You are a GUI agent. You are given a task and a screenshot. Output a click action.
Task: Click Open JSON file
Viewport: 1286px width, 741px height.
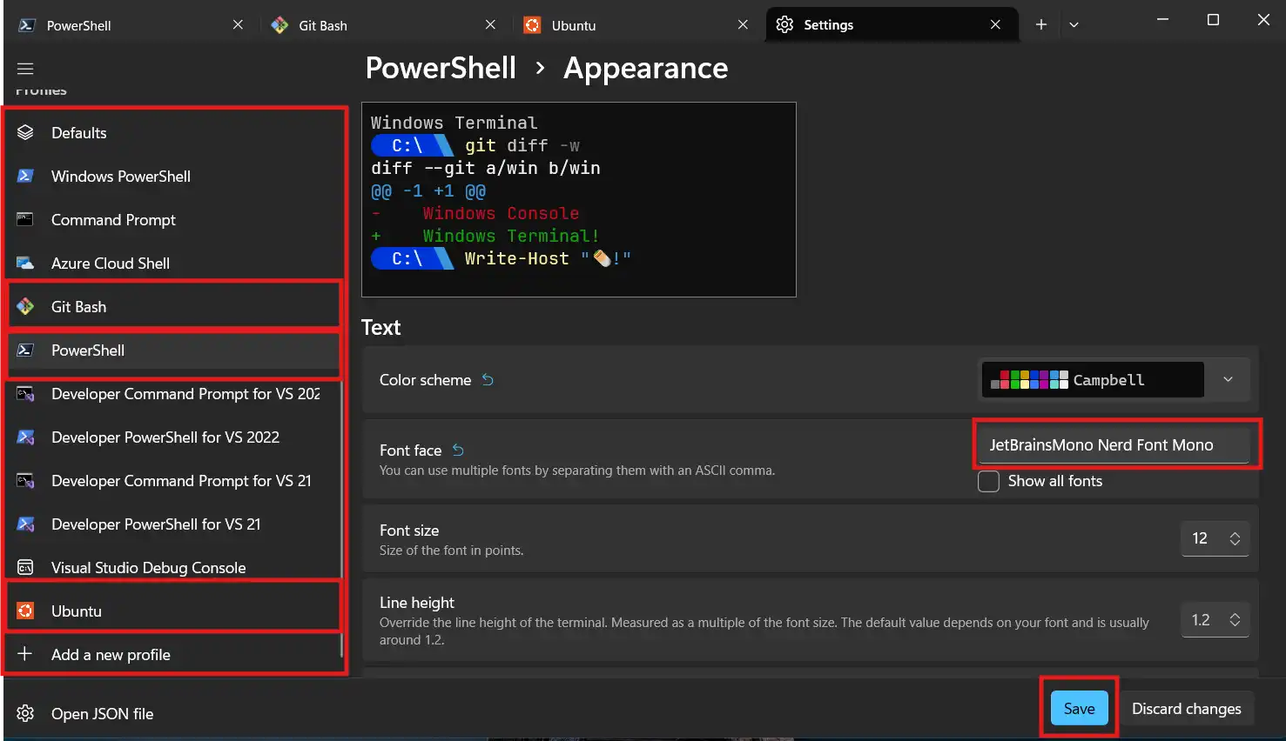coord(174,713)
